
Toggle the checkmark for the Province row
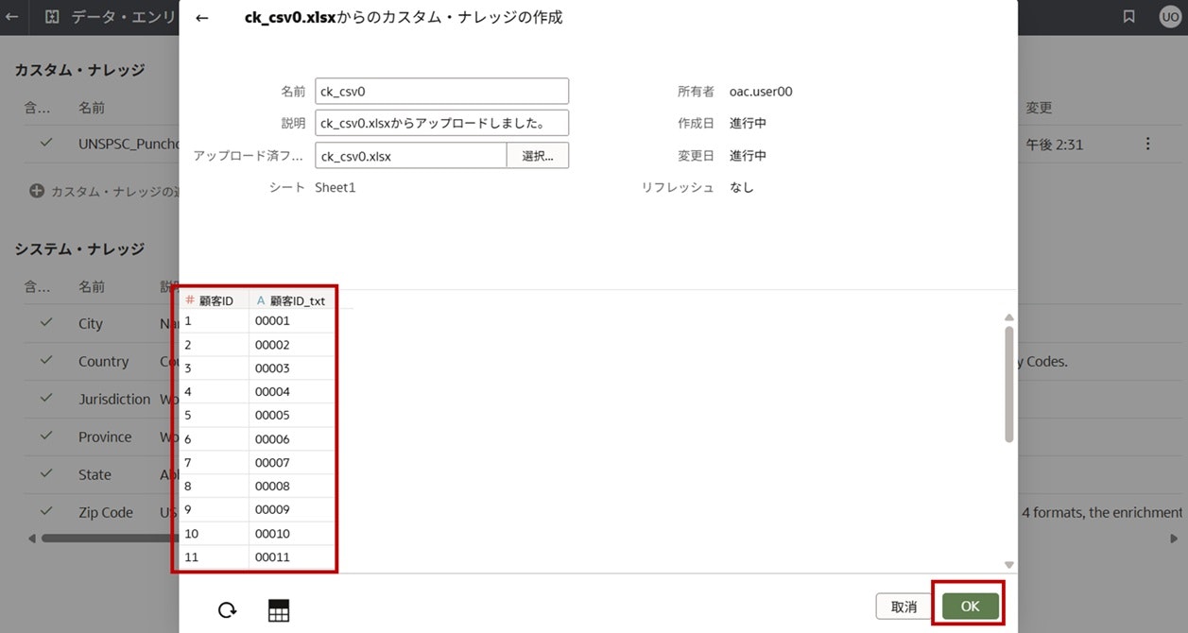pos(45,436)
